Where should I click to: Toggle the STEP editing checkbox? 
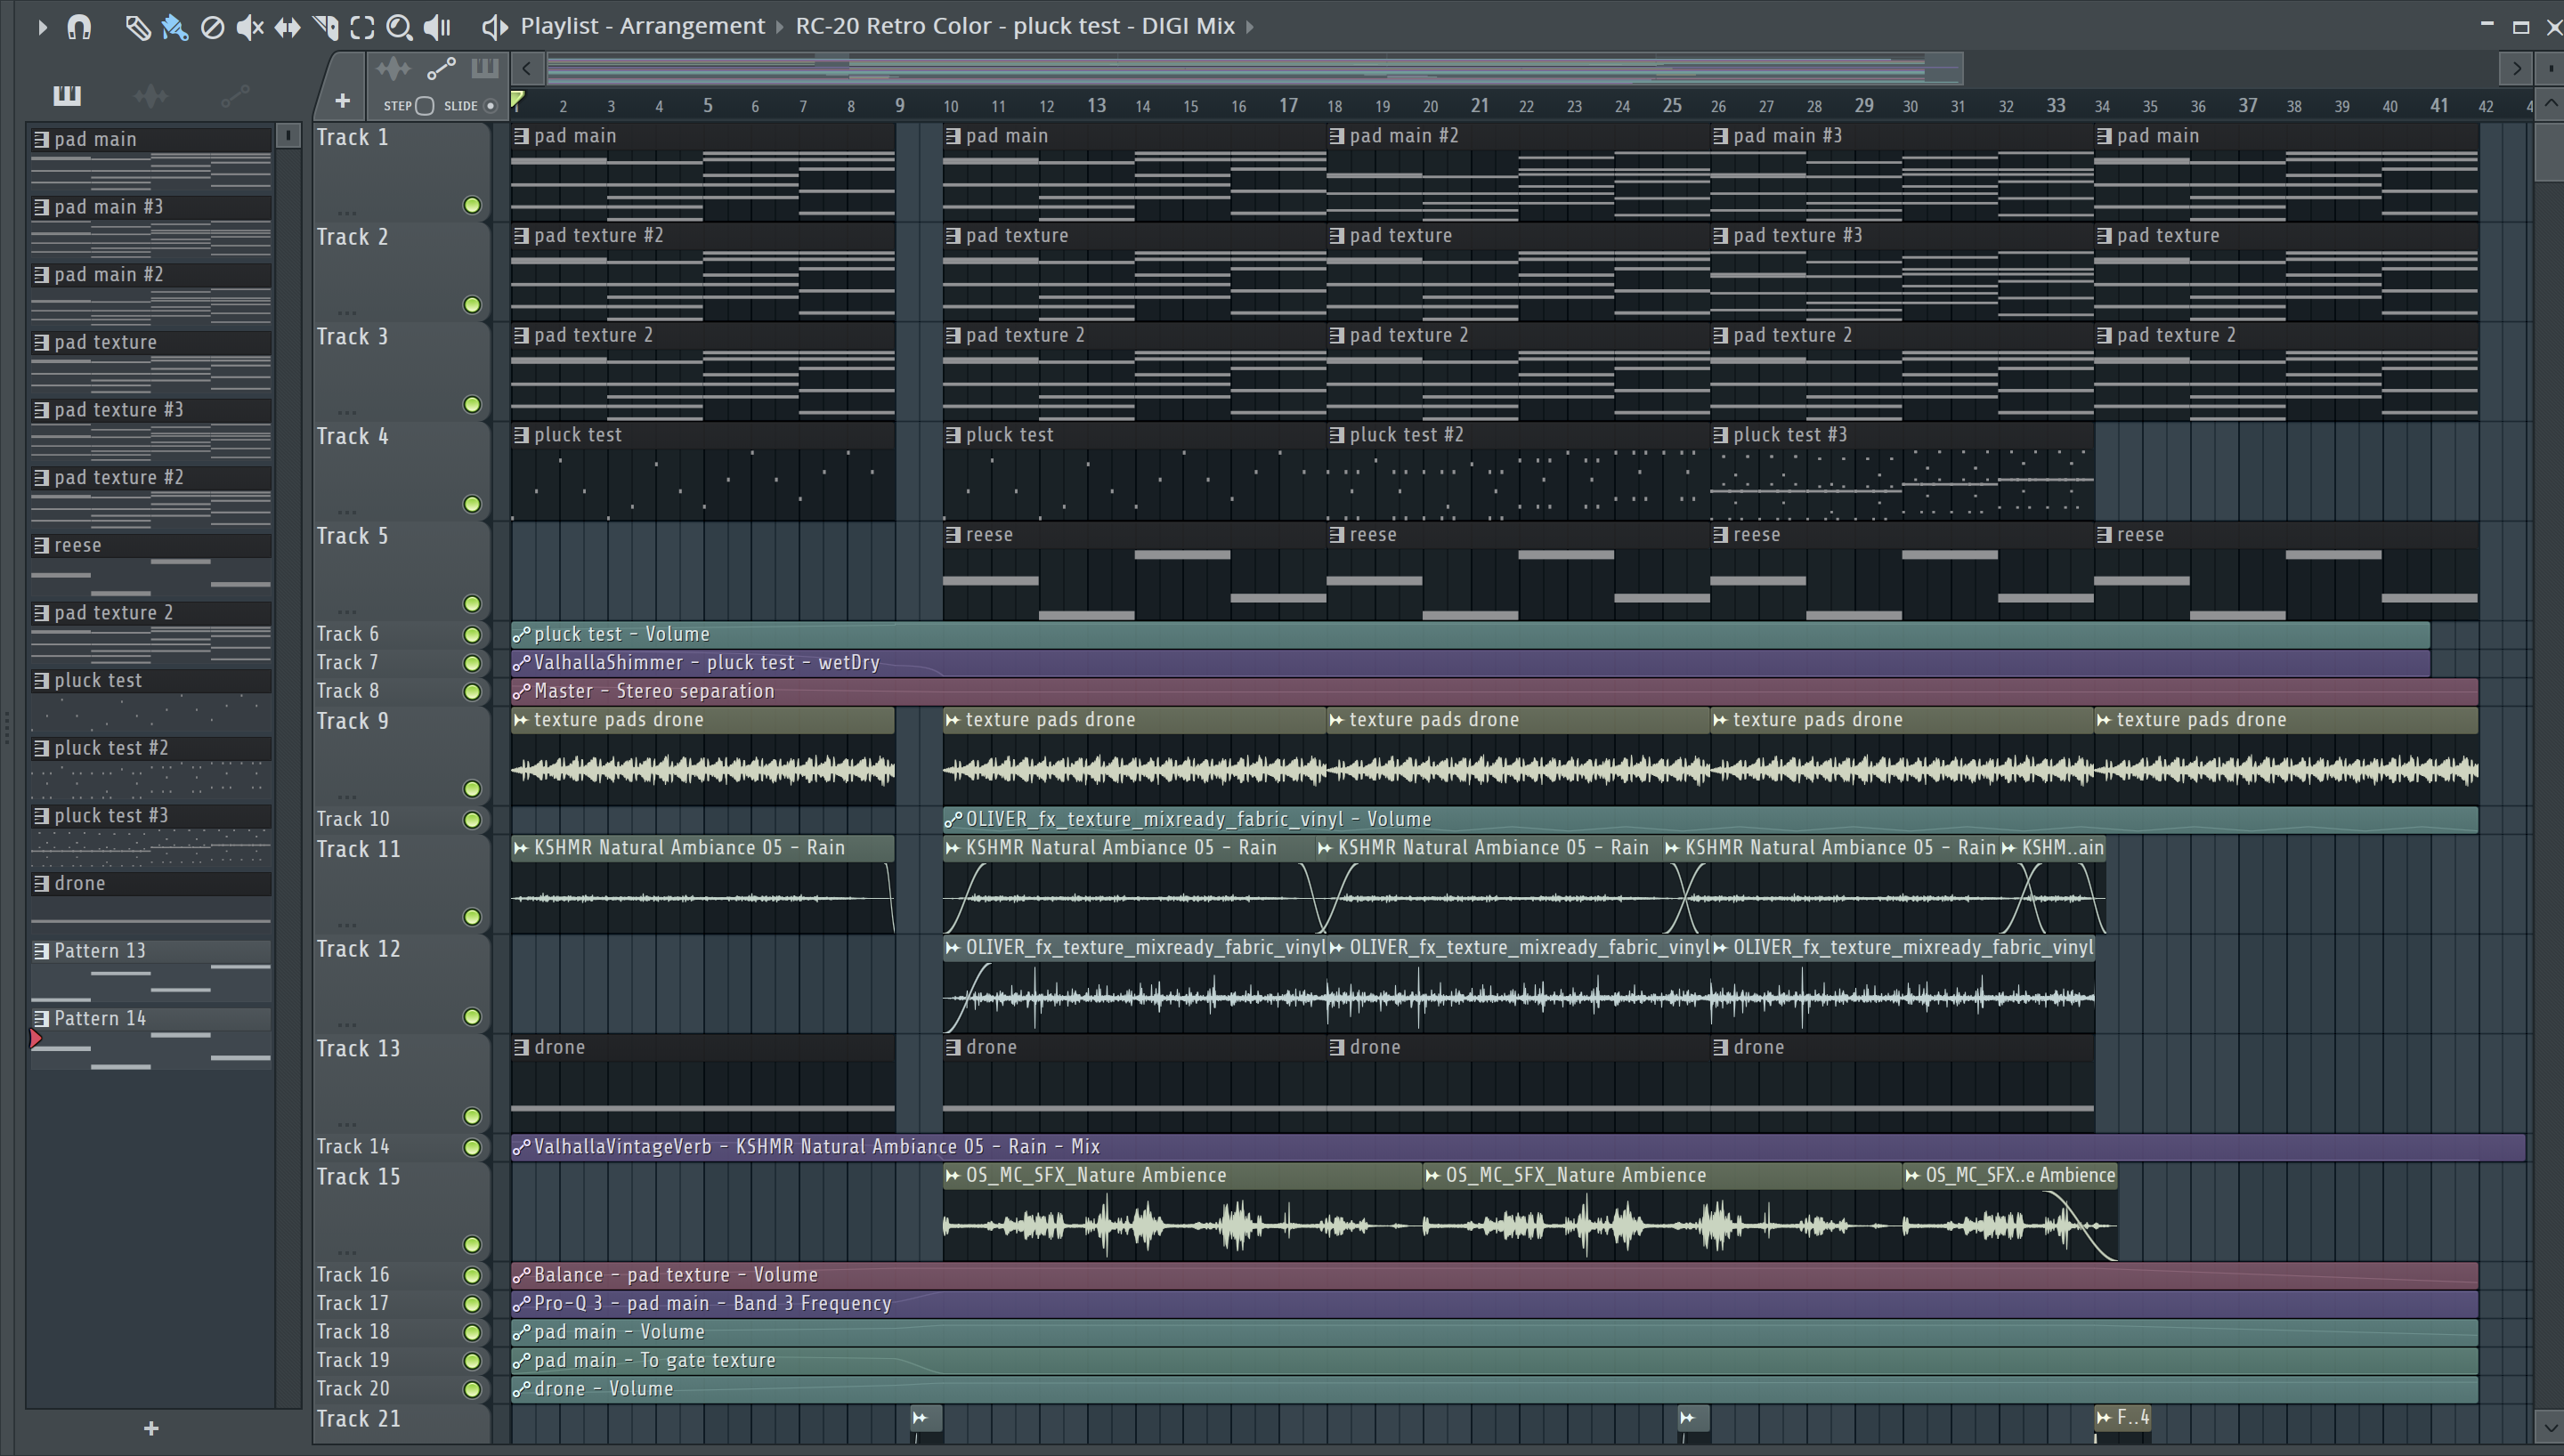pos(424,106)
